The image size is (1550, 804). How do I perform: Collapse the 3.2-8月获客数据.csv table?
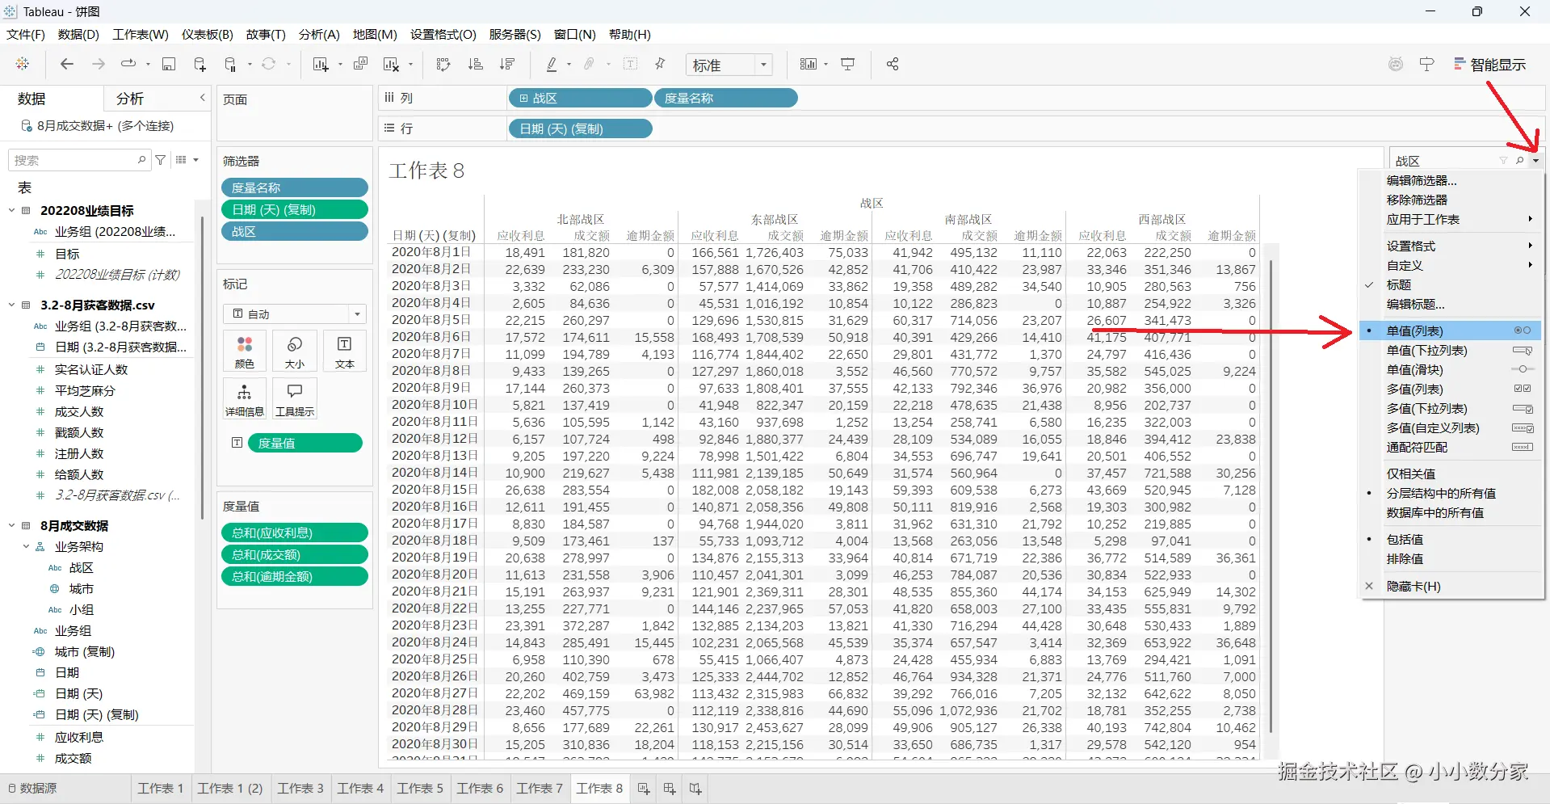11,305
